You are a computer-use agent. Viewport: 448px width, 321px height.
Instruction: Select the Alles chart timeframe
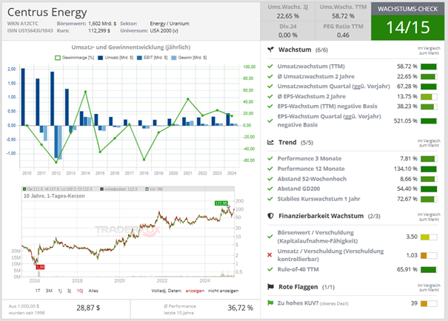click(x=93, y=291)
